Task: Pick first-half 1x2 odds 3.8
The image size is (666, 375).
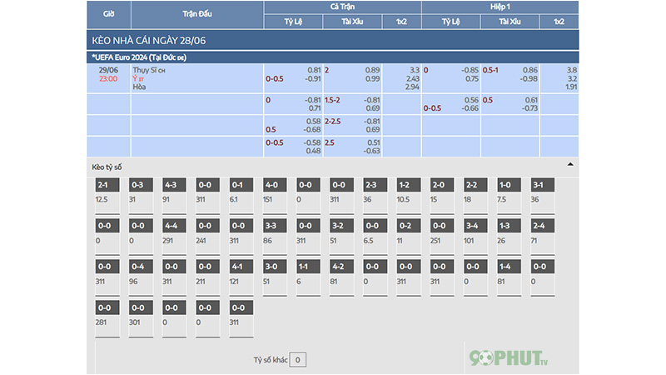Action: tap(572, 70)
